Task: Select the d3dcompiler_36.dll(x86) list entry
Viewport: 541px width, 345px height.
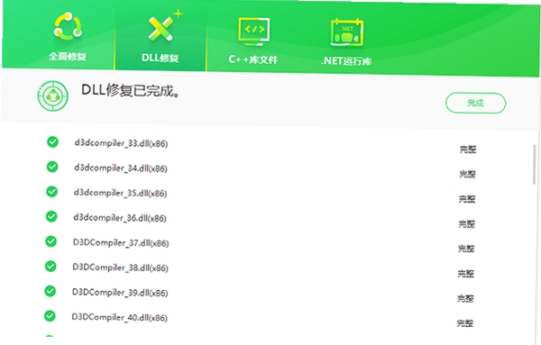Action: point(120,218)
